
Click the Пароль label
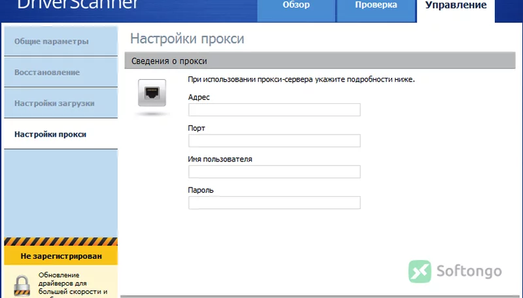pos(201,190)
